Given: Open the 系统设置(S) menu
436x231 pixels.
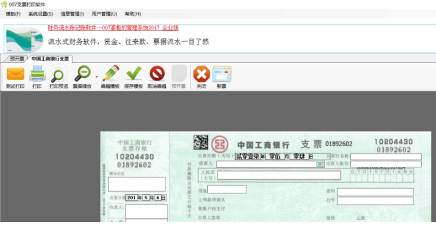Looking at the screenshot, I should coord(41,14).
